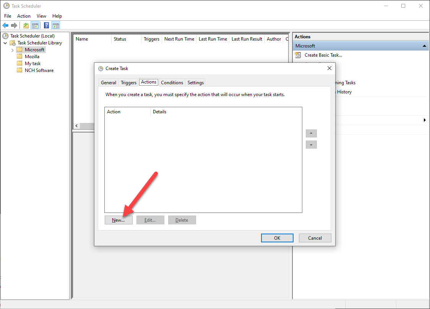Click the Last Run Time column header
The width and height of the screenshot is (430, 309).
click(x=213, y=39)
